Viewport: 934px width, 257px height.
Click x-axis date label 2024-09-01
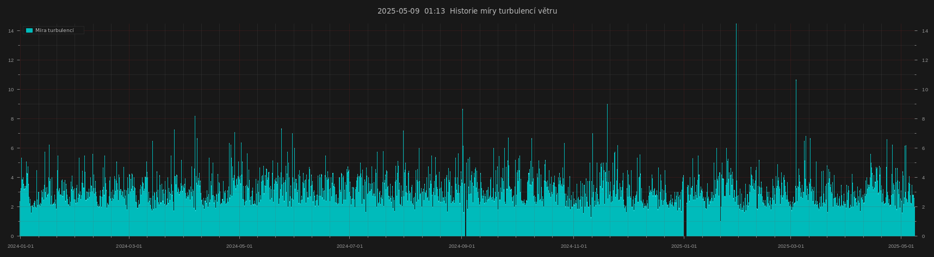coord(462,246)
